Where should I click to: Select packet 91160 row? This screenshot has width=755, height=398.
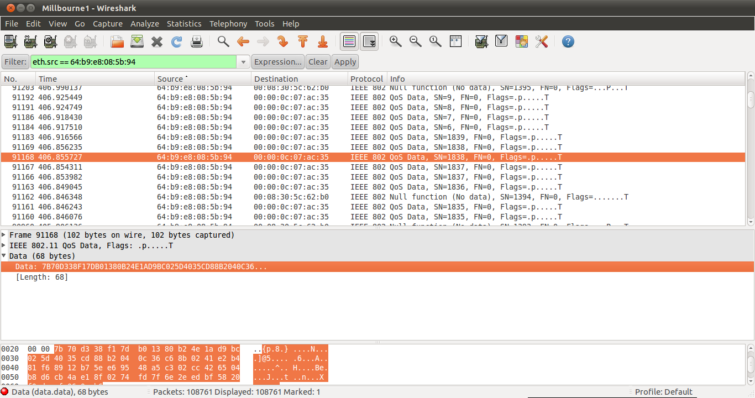373,217
